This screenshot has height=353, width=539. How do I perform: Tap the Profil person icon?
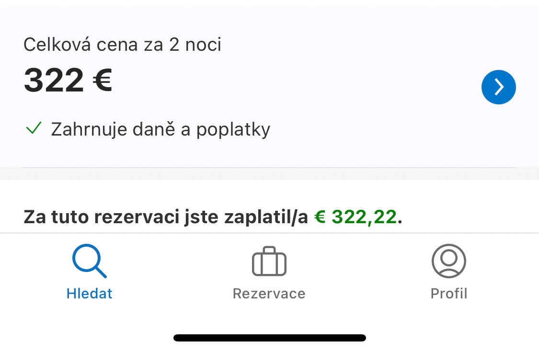coord(448,261)
